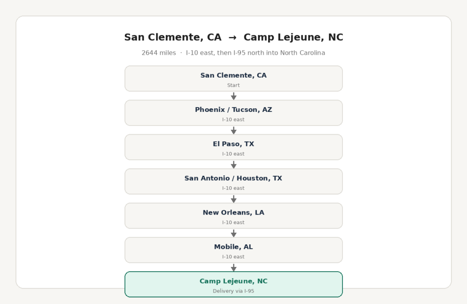Click the arrow below Phoenix / Tucson card
The image size is (467, 304).
233,130
